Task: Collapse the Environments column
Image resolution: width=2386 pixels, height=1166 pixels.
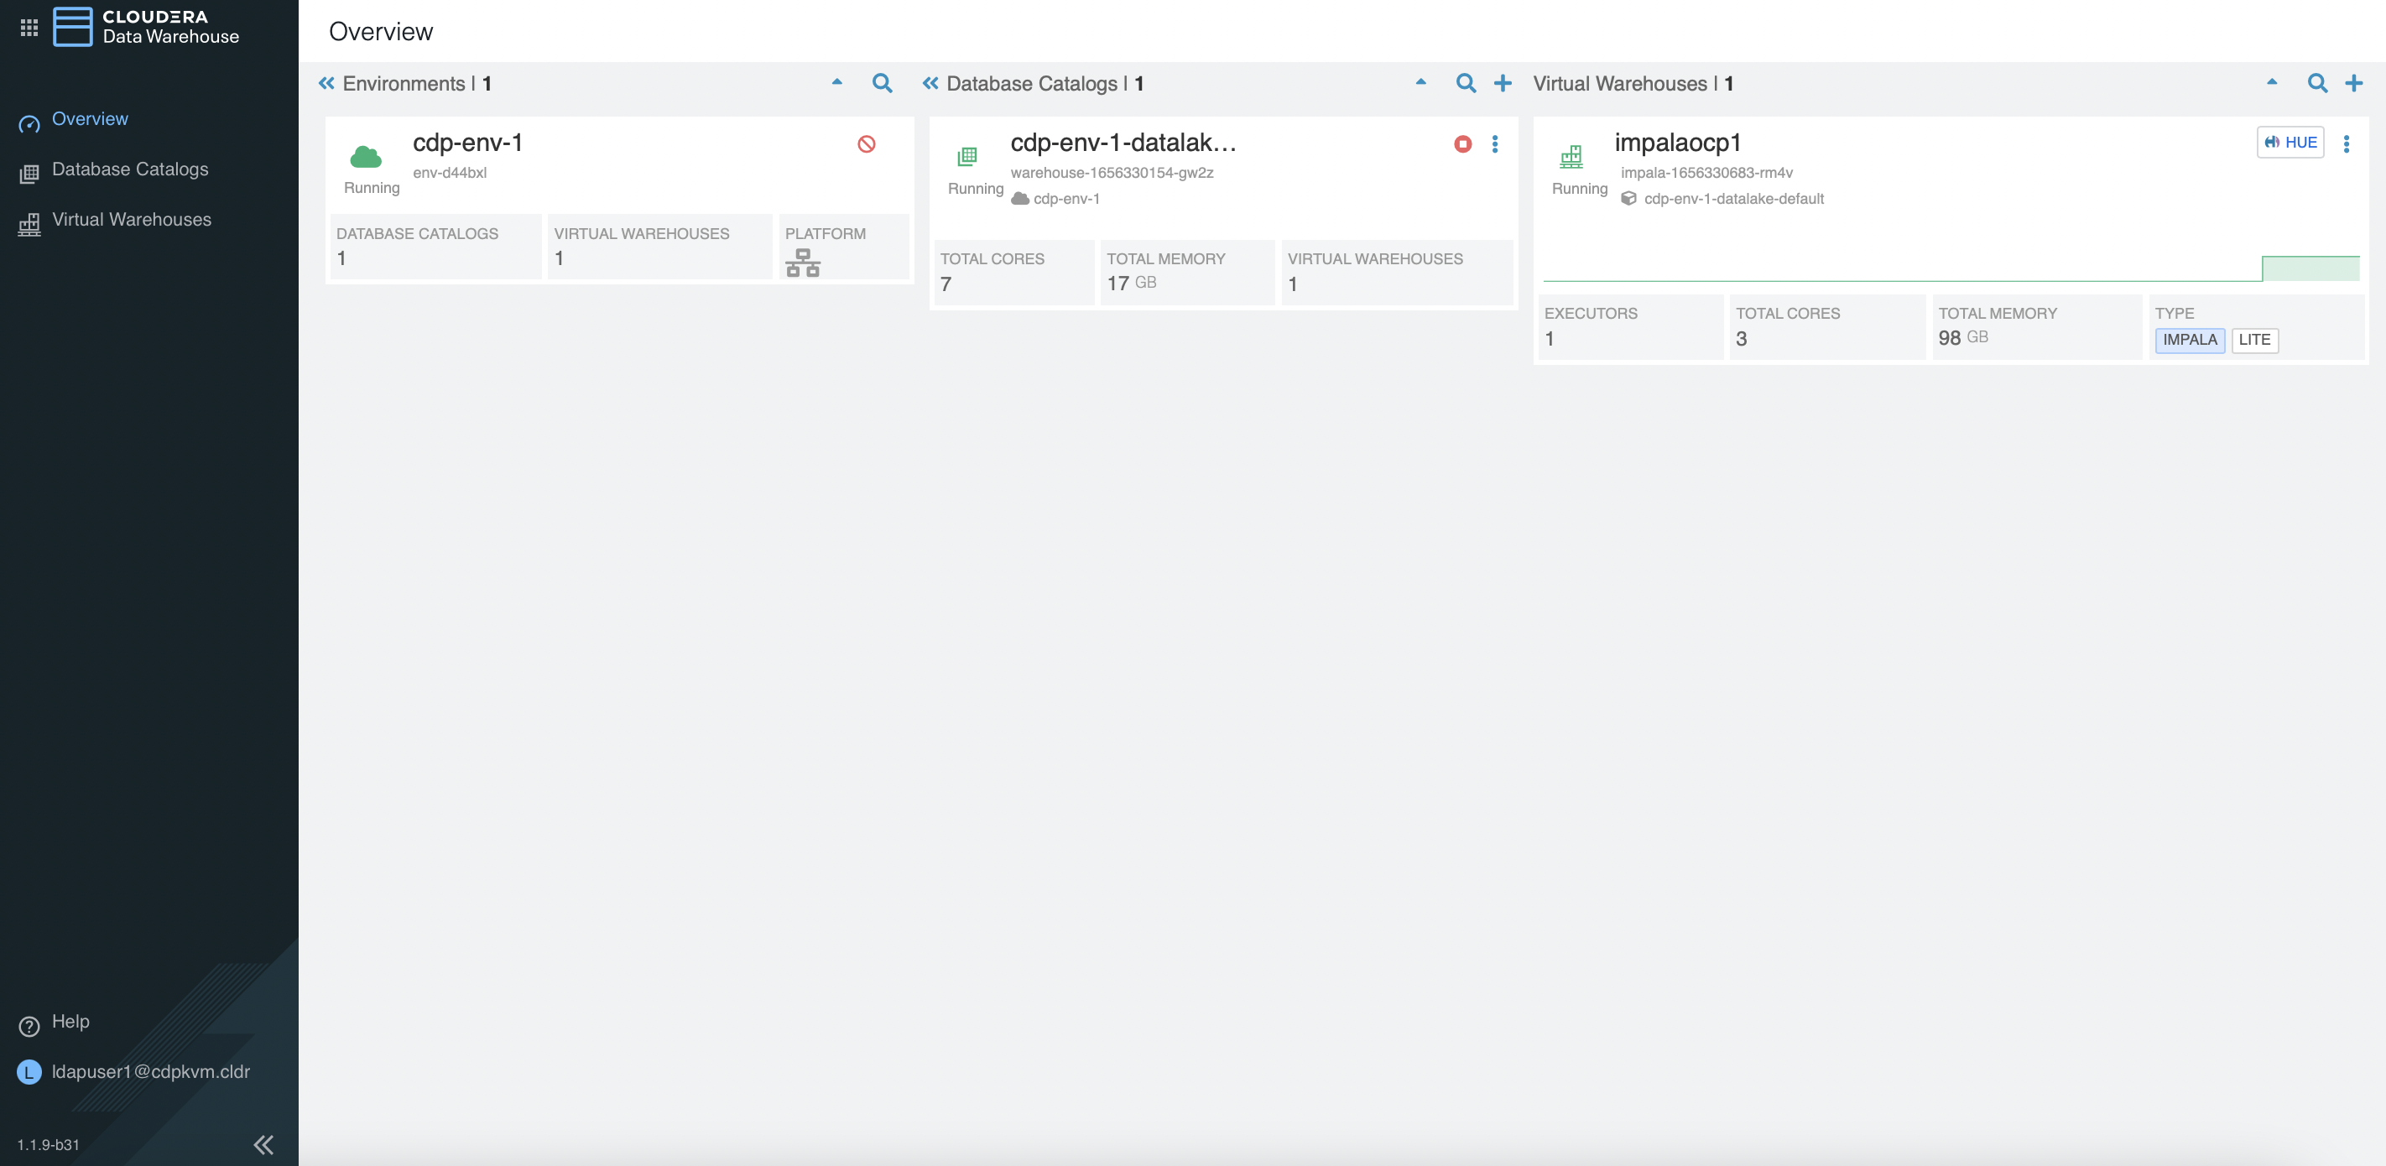Action: 326,83
